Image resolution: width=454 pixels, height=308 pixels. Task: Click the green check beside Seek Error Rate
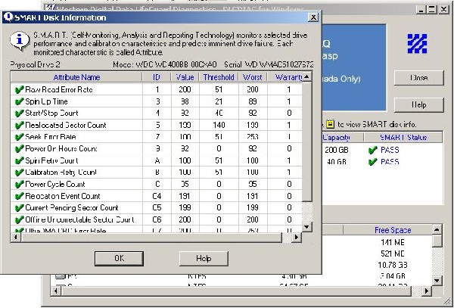pyautogui.click(x=19, y=137)
